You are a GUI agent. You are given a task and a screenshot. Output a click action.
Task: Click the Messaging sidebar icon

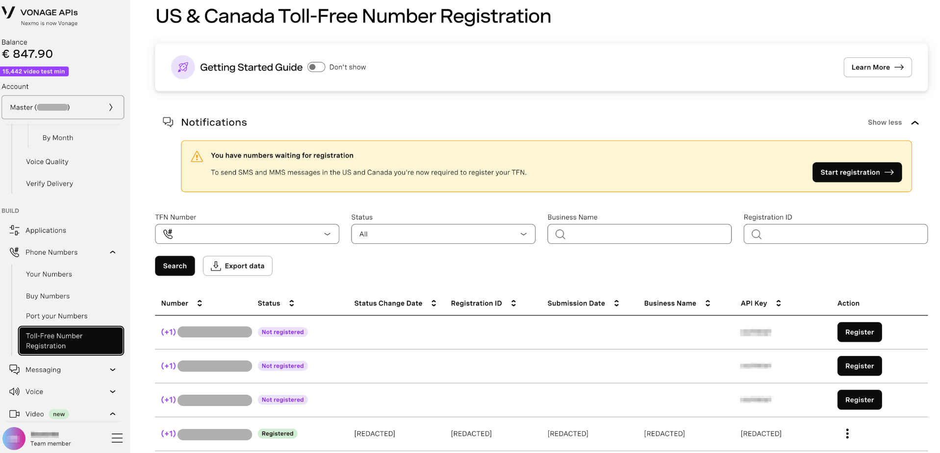pyautogui.click(x=15, y=370)
